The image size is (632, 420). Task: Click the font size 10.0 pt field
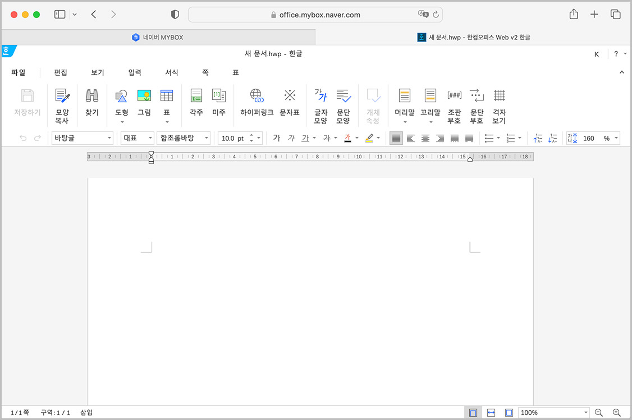(x=232, y=138)
